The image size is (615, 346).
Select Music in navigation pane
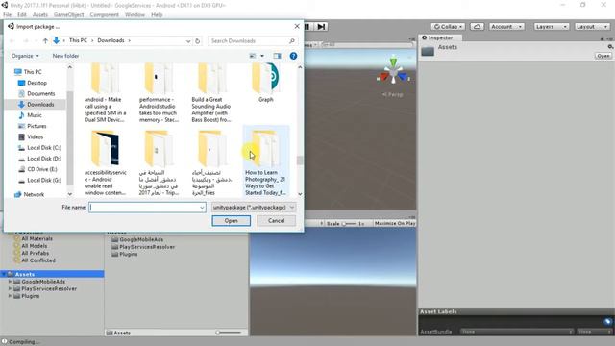(35, 115)
